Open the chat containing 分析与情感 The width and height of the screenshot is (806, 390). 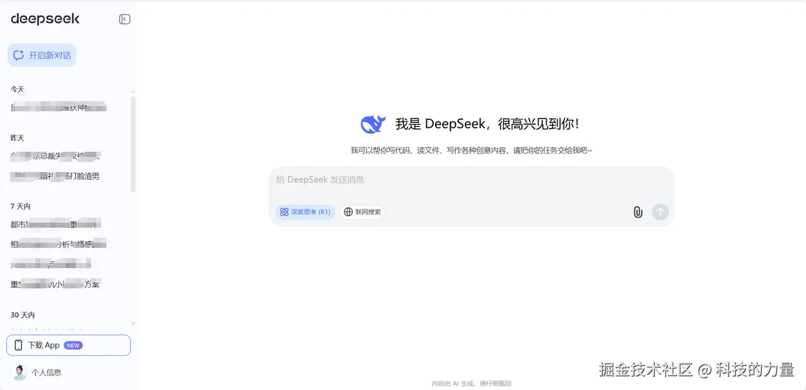pos(59,244)
